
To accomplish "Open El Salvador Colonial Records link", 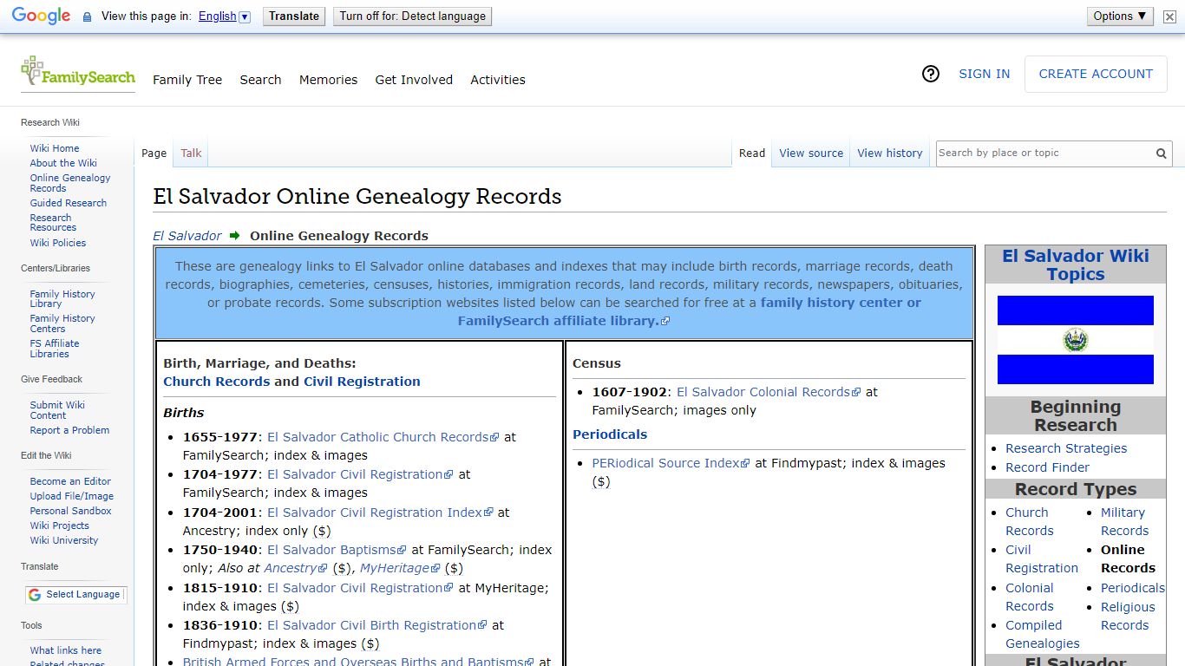I will click(x=769, y=392).
